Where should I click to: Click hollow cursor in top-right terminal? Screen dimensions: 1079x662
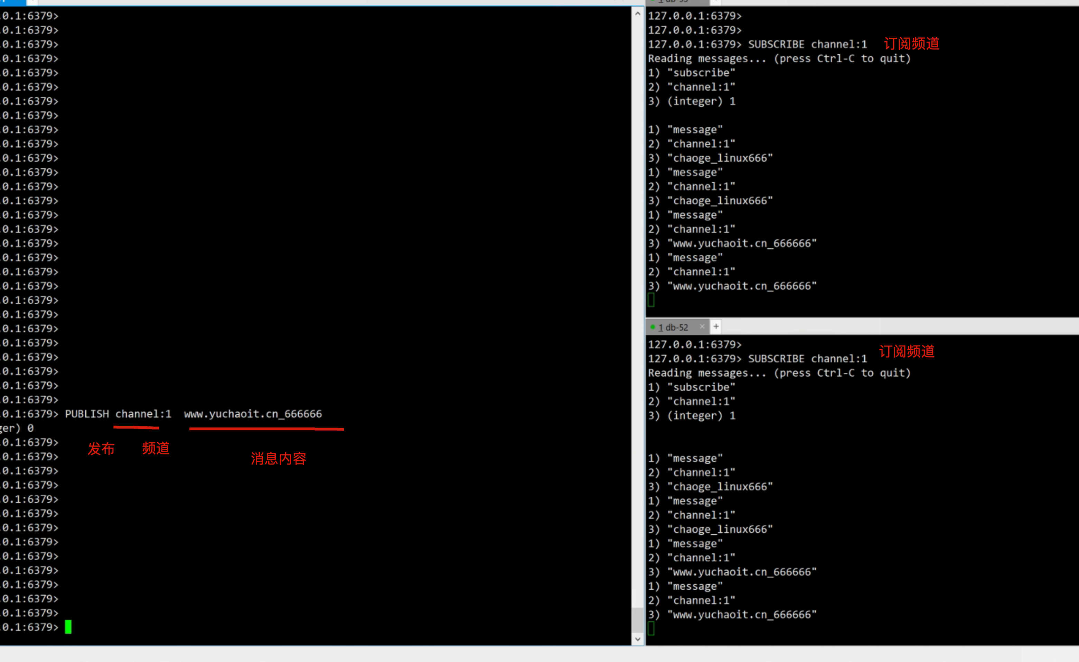pyautogui.click(x=651, y=300)
